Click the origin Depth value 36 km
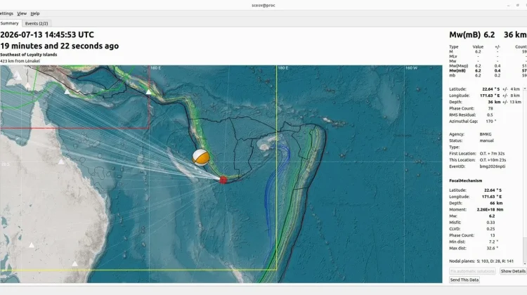 494,102
